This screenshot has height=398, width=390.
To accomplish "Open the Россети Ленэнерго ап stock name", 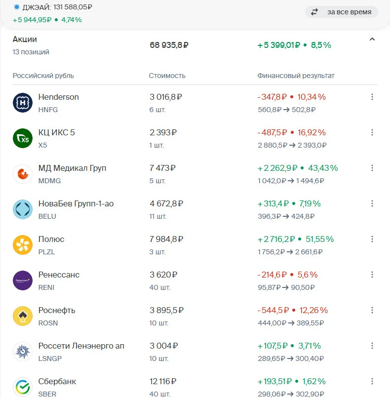I will coord(81,346).
